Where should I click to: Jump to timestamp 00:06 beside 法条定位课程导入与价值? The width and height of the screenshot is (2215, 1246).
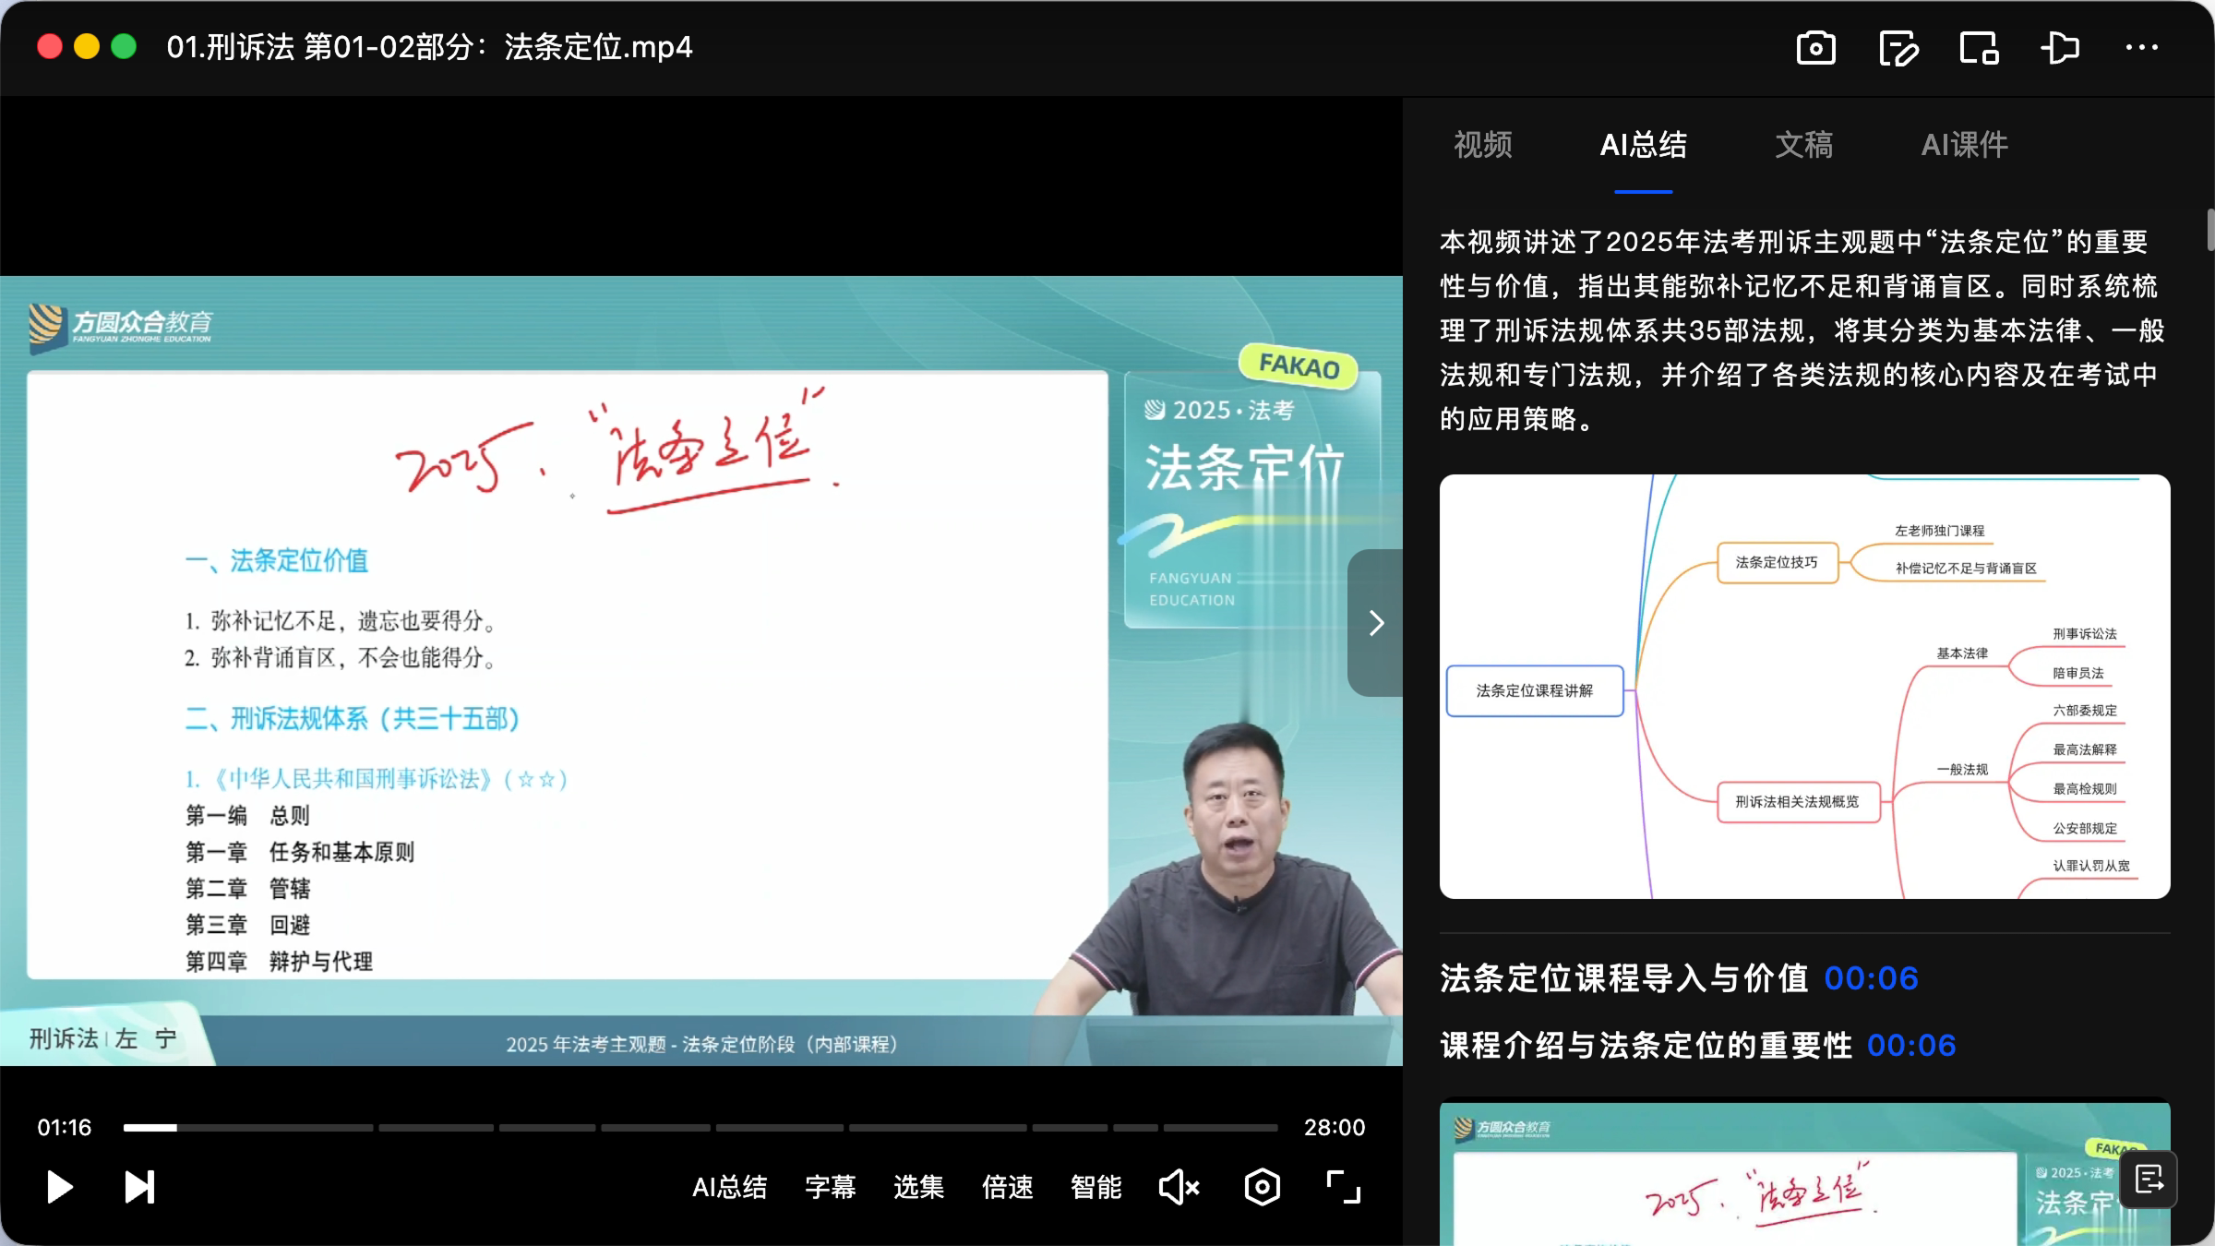click(x=1871, y=978)
